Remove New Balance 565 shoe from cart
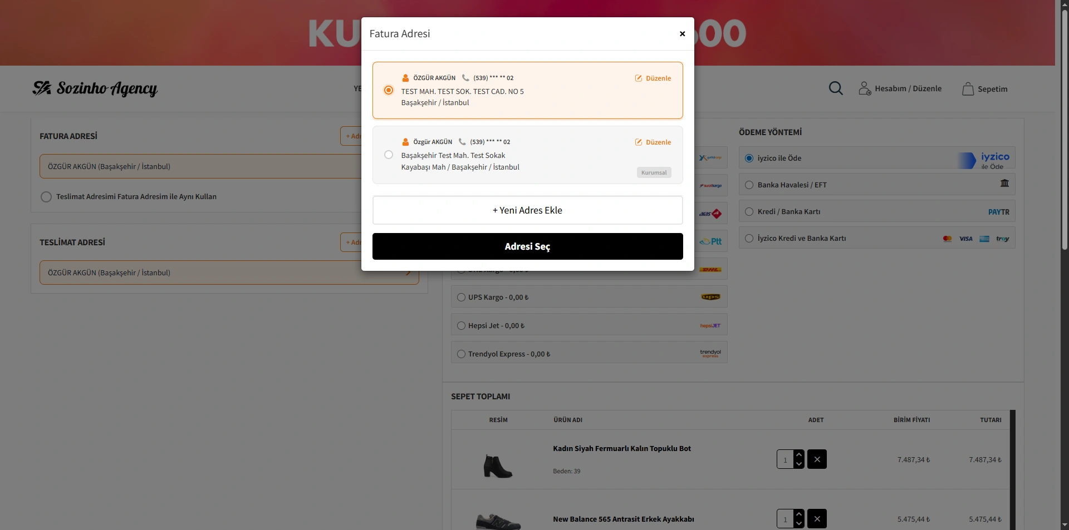Screen dimensions: 1069x530 click(x=817, y=519)
